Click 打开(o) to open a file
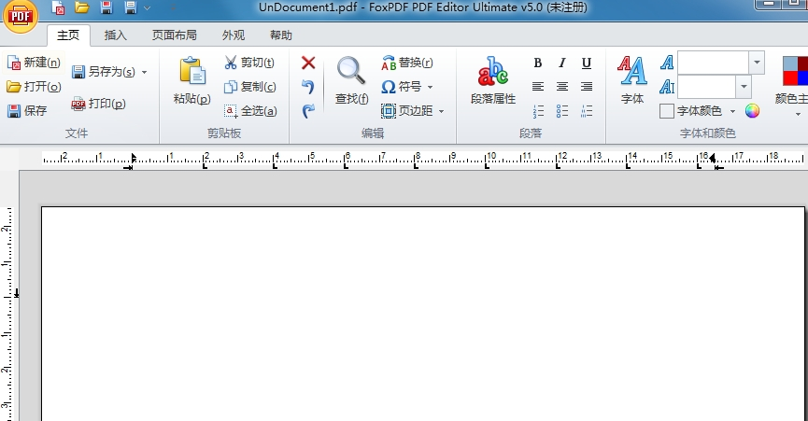Image resolution: width=808 pixels, height=421 pixels. (x=34, y=87)
